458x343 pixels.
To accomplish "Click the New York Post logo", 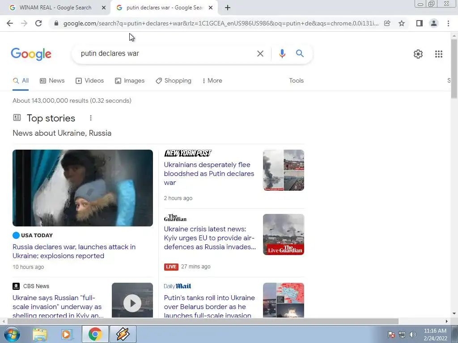I will click(x=188, y=153).
